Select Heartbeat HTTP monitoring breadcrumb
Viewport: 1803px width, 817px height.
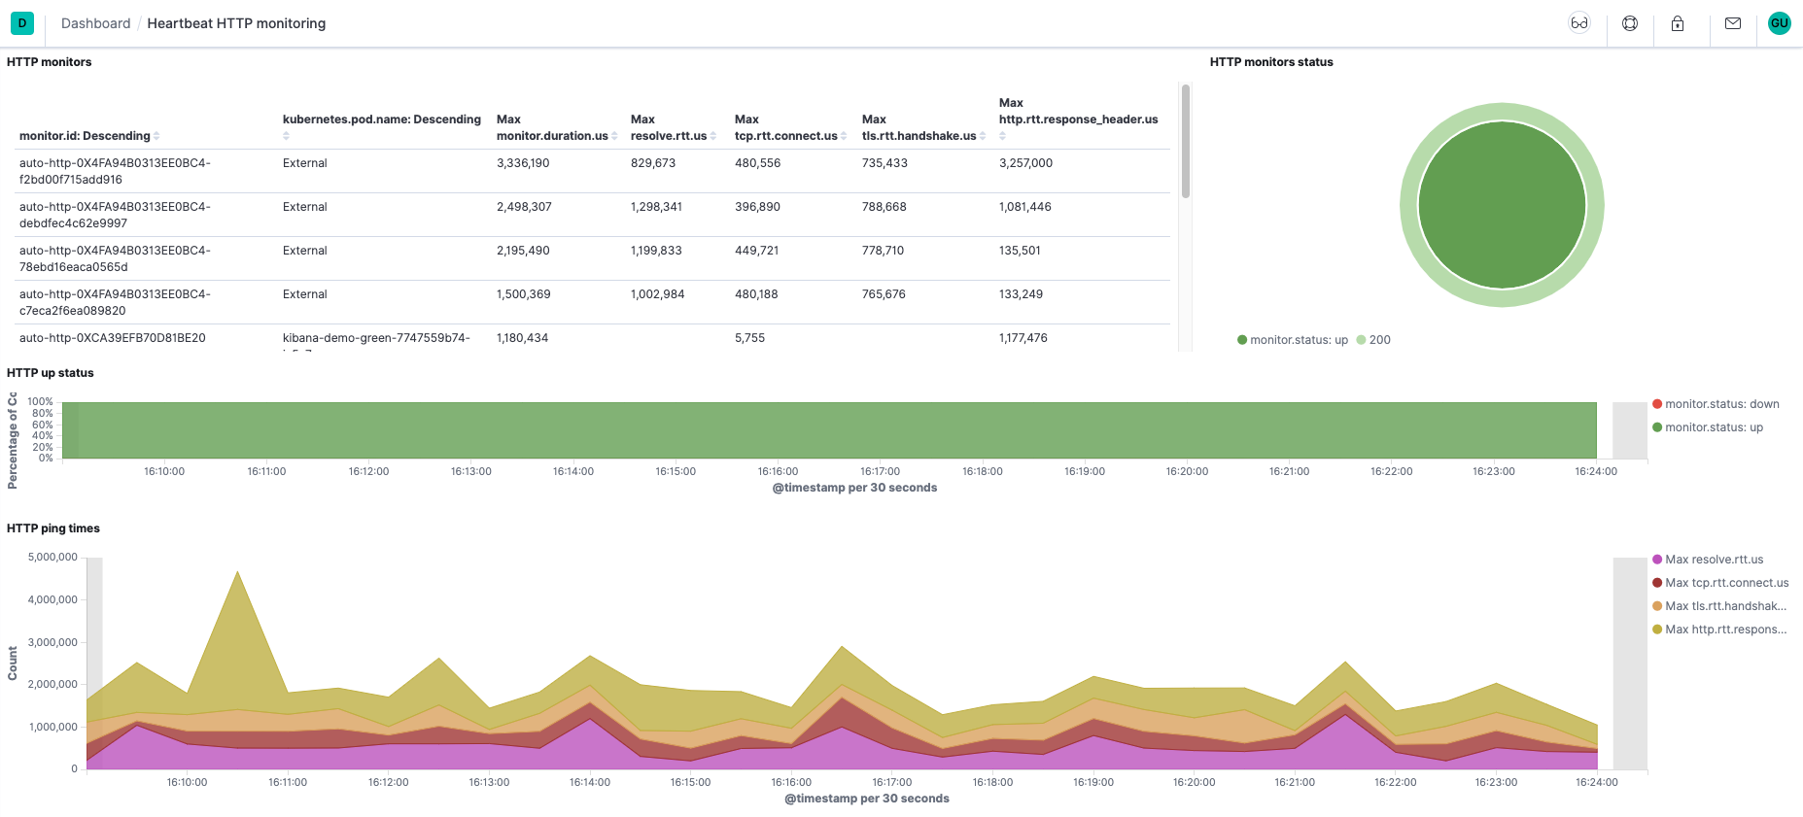(x=236, y=23)
